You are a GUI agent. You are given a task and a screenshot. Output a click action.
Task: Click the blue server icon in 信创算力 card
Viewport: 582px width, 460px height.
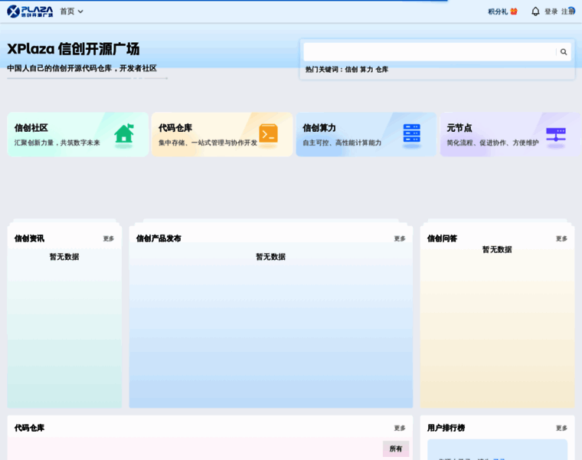[412, 133]
